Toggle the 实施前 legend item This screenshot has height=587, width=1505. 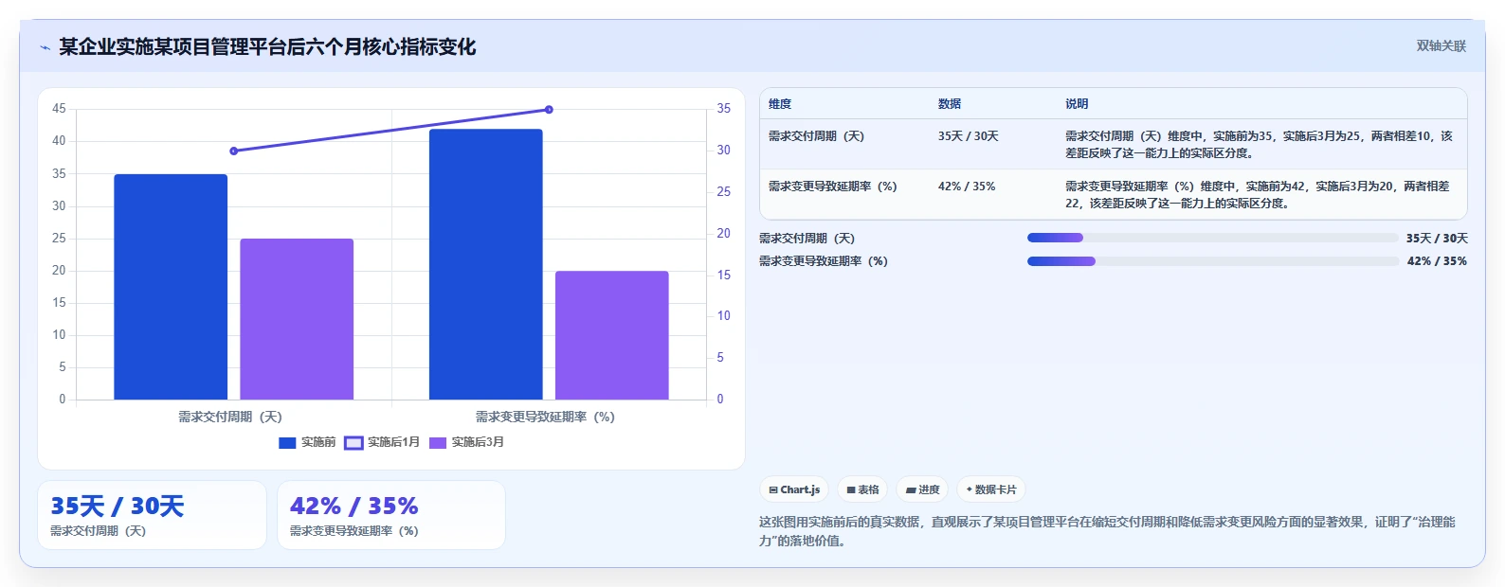pos(307,442)
